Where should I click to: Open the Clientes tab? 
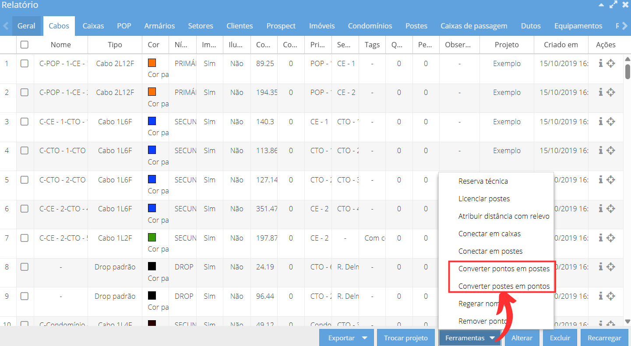240,26
